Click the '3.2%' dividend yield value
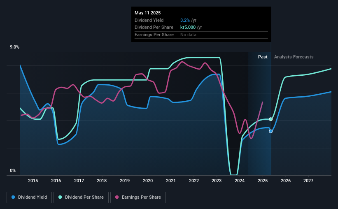The width and height of the screenshot is (338, 209). click(185, 20)
